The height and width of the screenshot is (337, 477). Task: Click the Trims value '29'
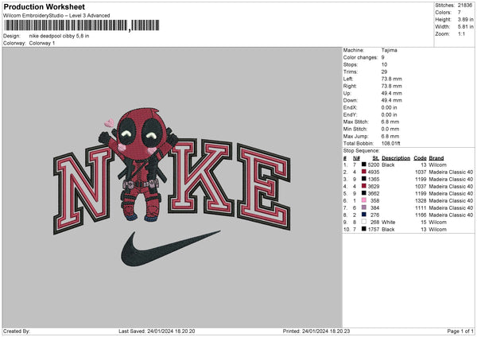[384, 72]
